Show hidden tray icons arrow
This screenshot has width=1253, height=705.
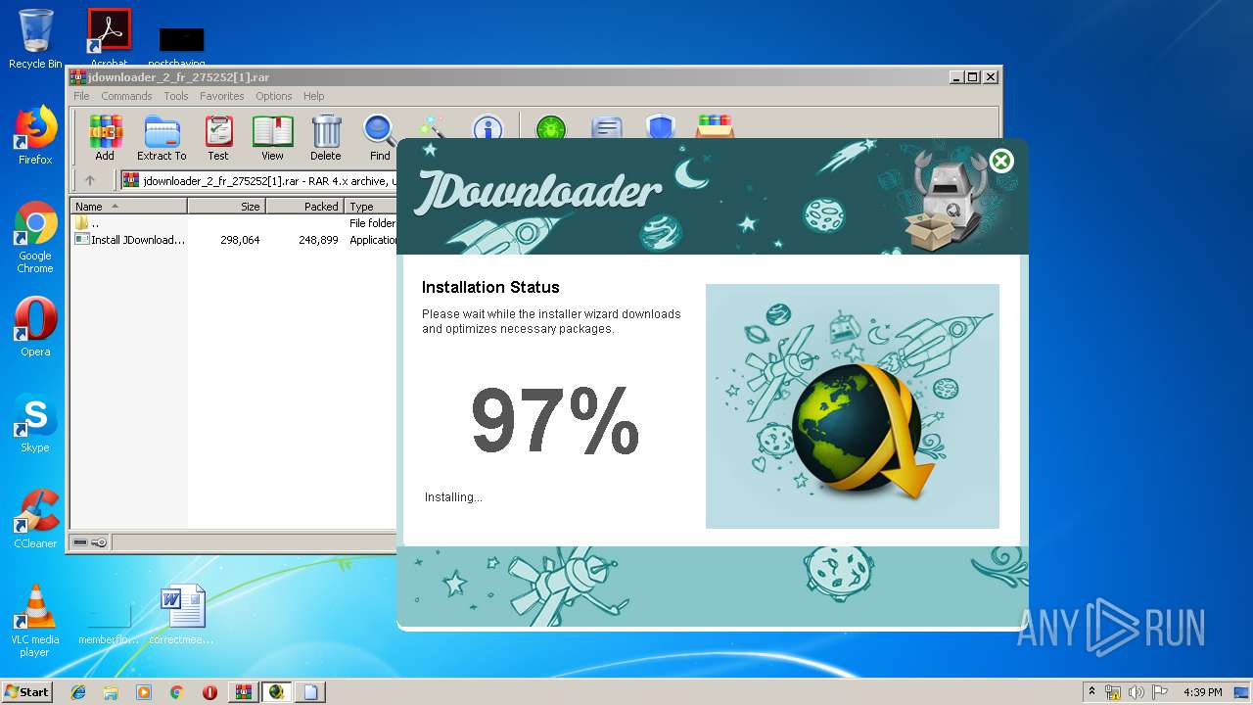pyautogui.click(x=1091, y=692)
